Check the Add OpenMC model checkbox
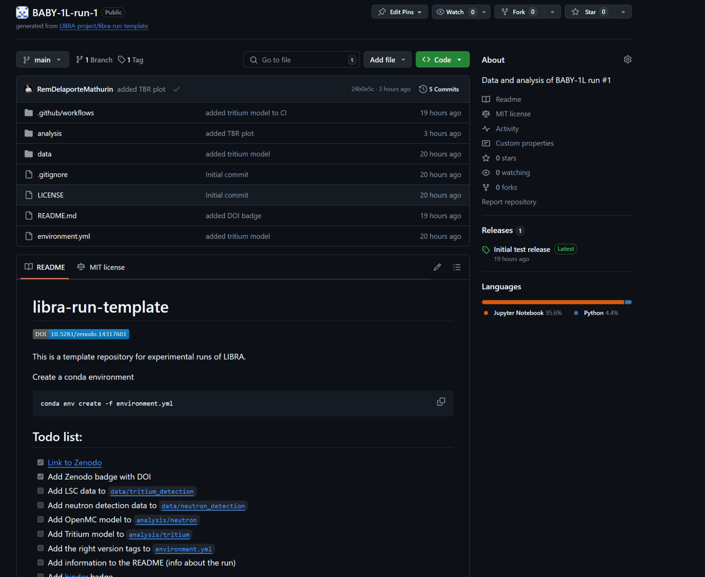Screen dimensions: 705x577 pos(41,519)
